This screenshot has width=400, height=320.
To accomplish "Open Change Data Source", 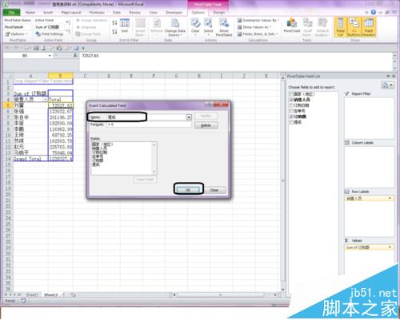I will pos(174,27).
